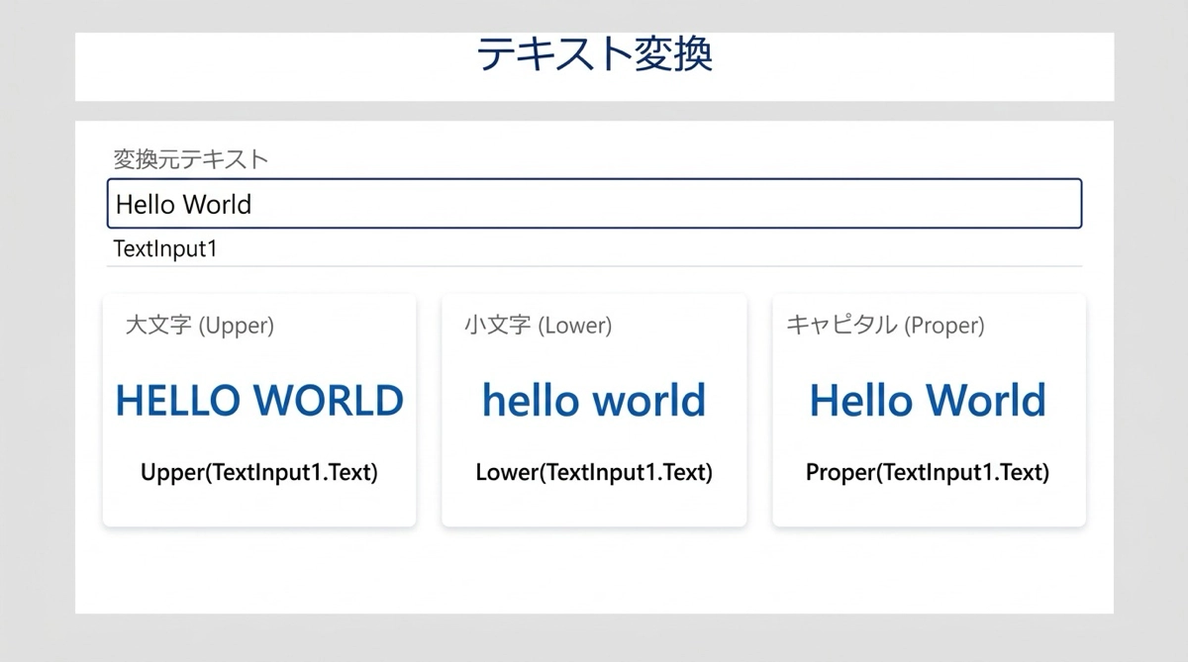The height and width of the screenshot is (662, 1188).
Task: Click the Upper(TextInput1.Text) formula text
Action: pyautogui.click(x=259, y=472)
